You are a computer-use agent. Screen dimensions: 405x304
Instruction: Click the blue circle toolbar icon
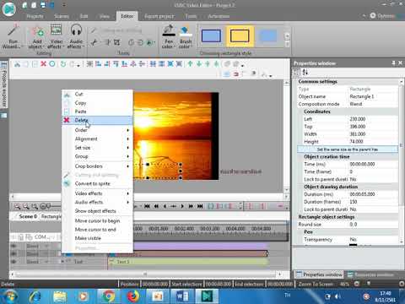(52, 64)
